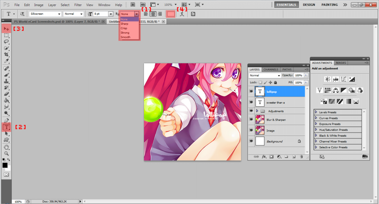This screenshot has height=204, width=379.
Task: Select the Lasso tool
Action: [x=6, y=41]
